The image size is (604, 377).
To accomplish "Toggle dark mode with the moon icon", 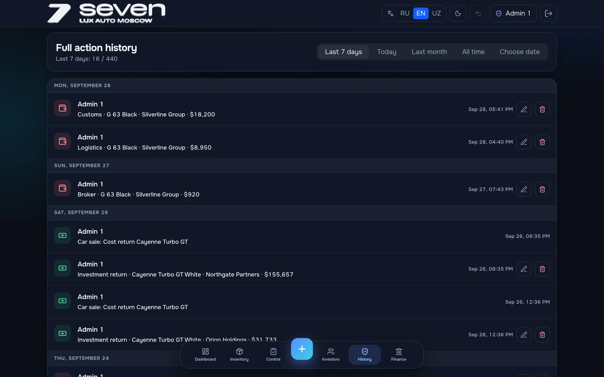I will (458, 13).
